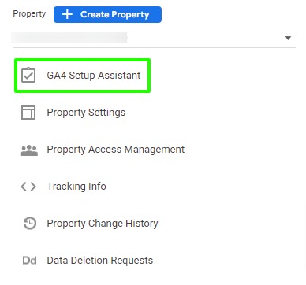The image size is (306, 285).
Task: Open Property Settings
Action: pos(86,113)
